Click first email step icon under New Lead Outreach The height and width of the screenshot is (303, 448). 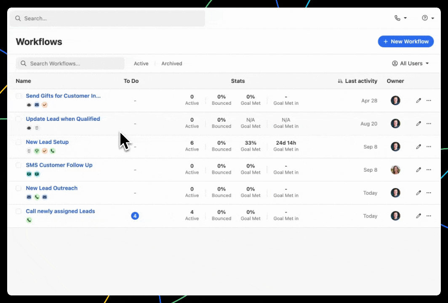click(x=29, y=197)
